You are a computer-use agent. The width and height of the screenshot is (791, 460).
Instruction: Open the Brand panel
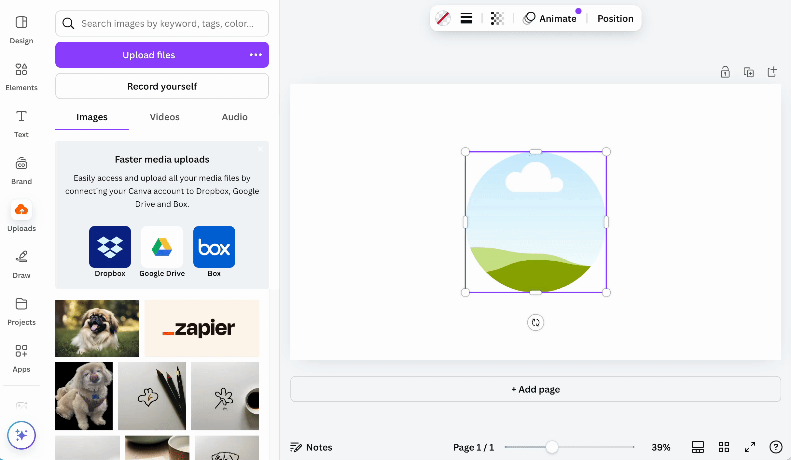[x=21, y=171]
